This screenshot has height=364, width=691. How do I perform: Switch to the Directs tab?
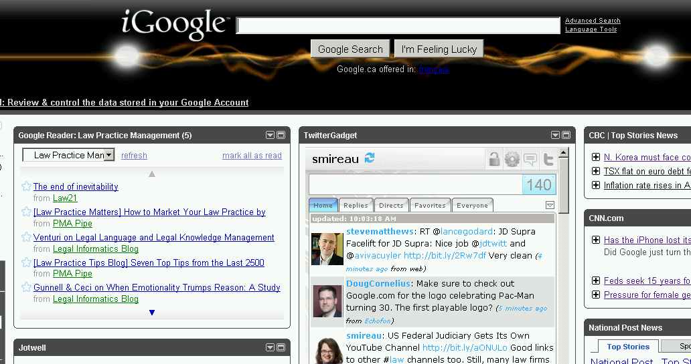click(391, 205)
